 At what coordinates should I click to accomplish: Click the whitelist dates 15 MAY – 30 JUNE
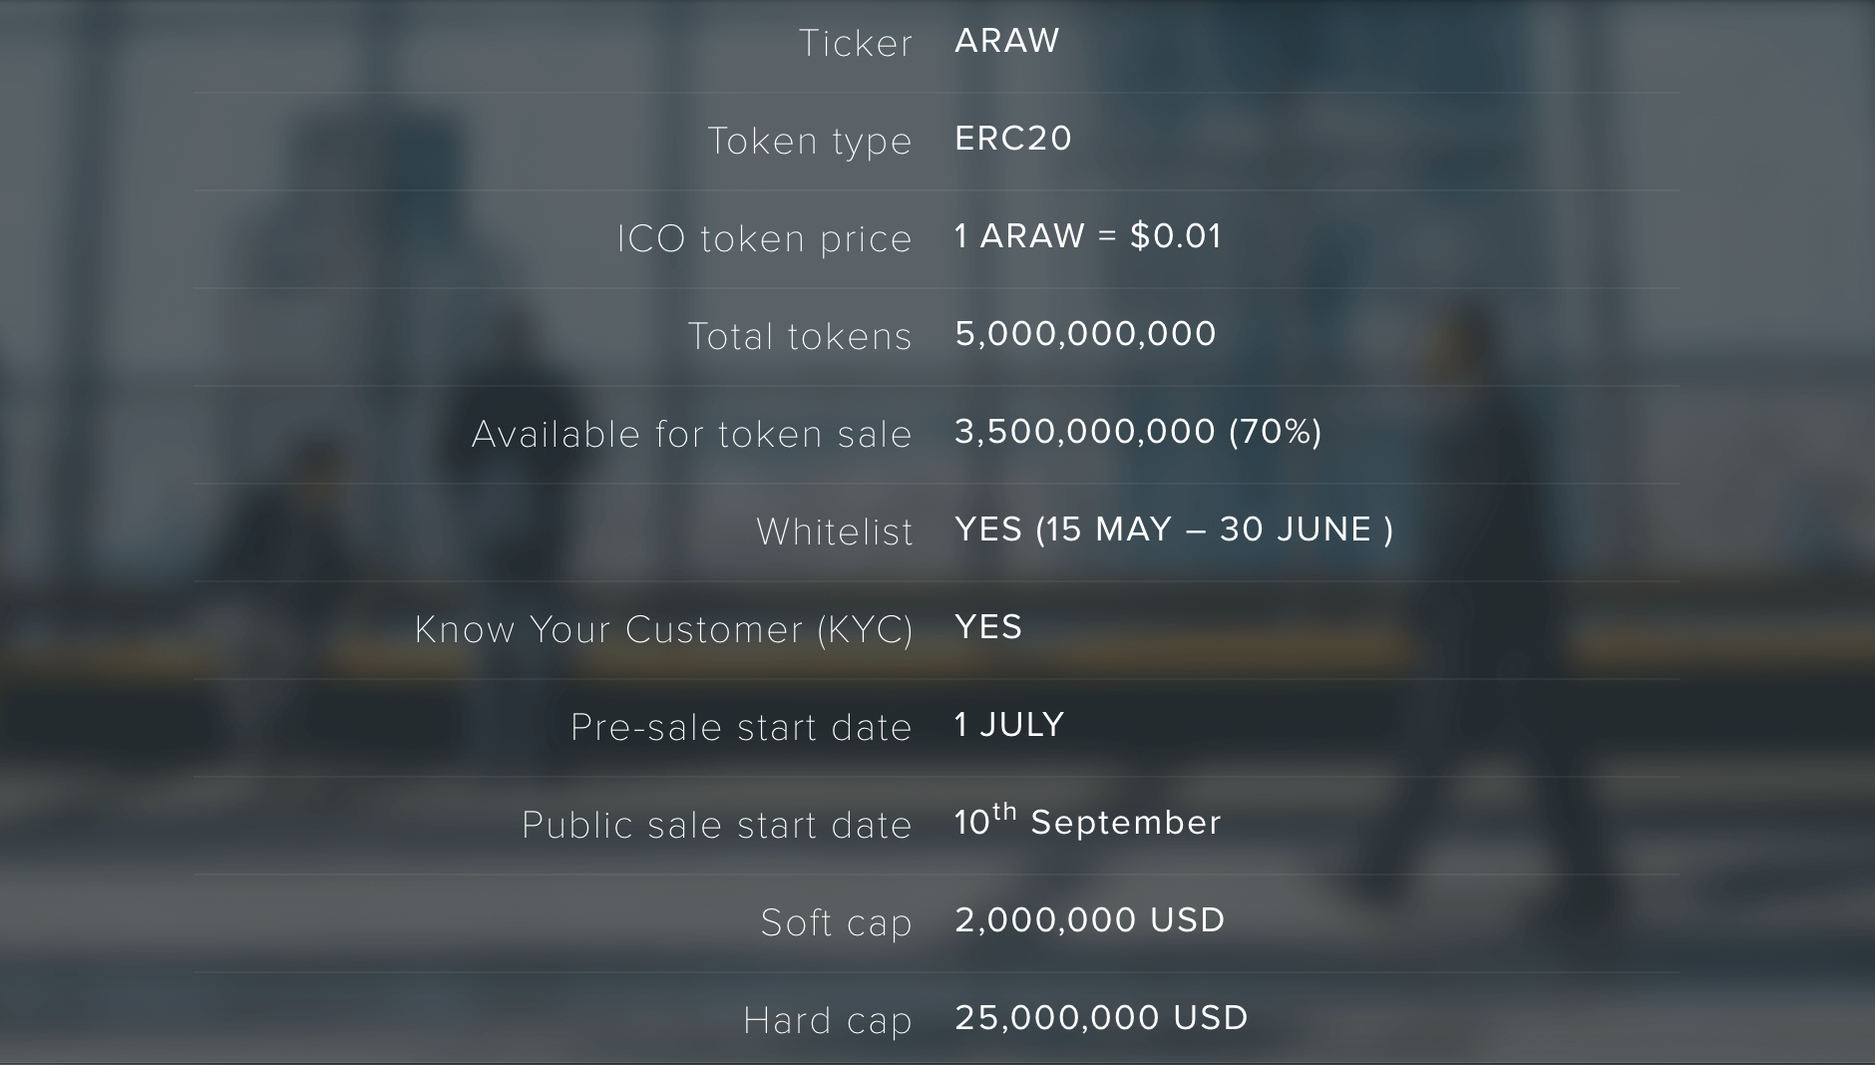click(1216, 530)
